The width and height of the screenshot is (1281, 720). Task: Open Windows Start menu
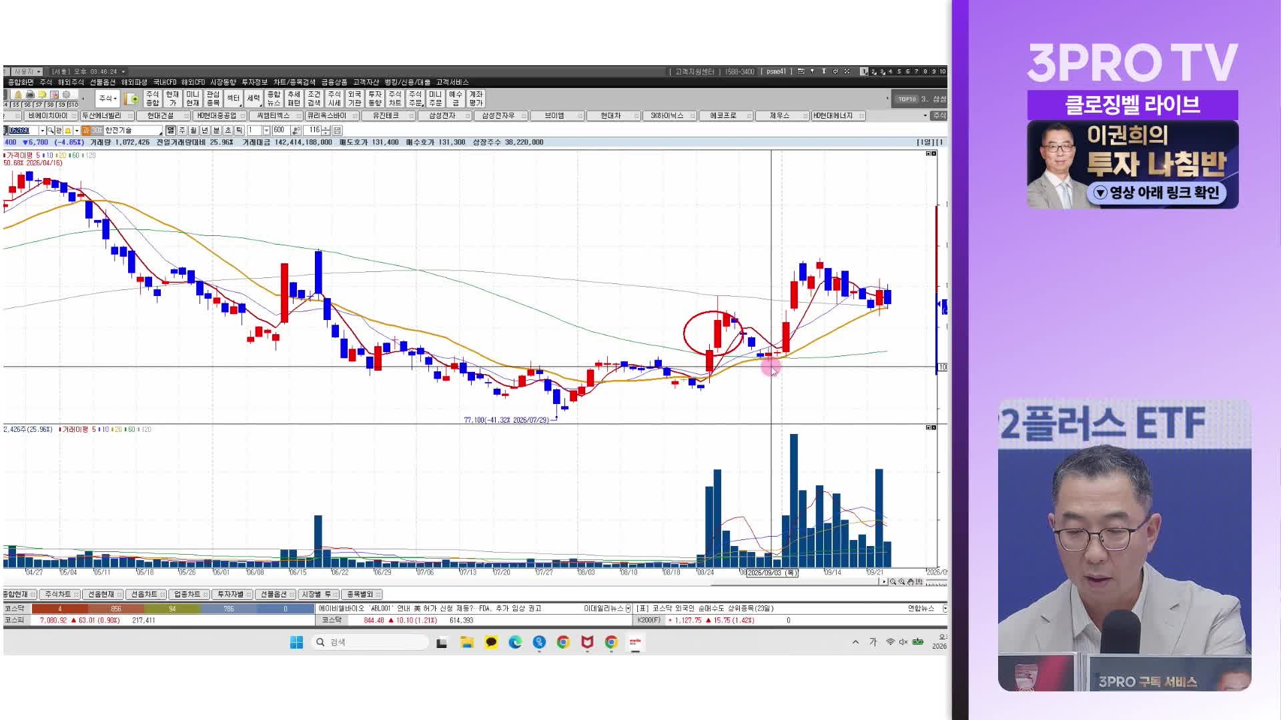297,642
